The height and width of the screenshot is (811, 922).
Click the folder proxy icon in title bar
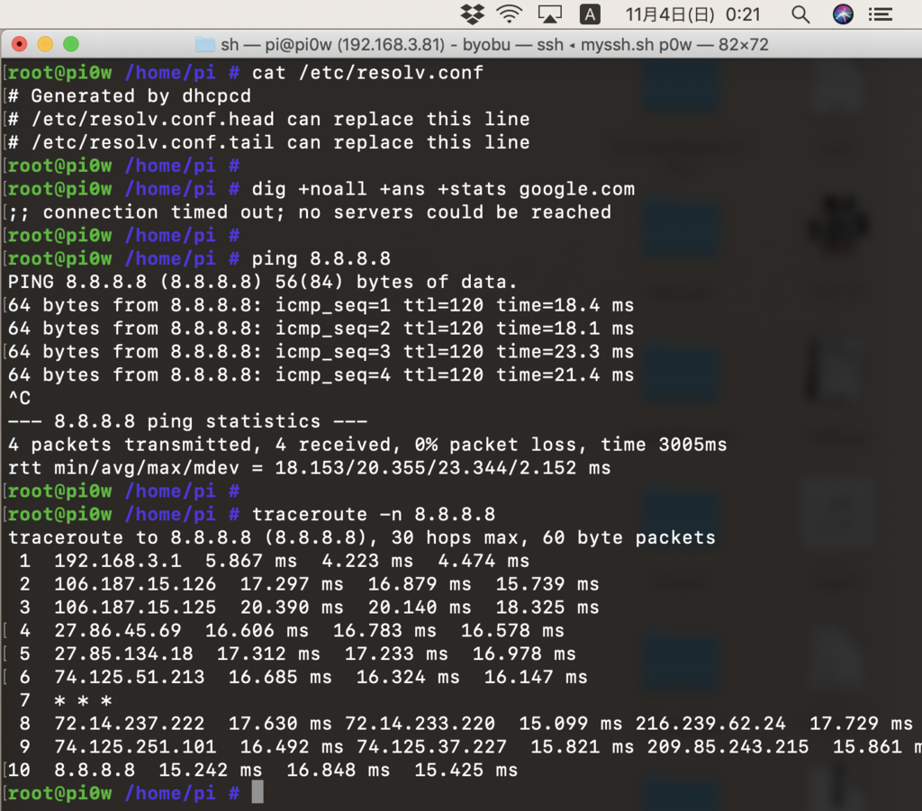(204, 44)
